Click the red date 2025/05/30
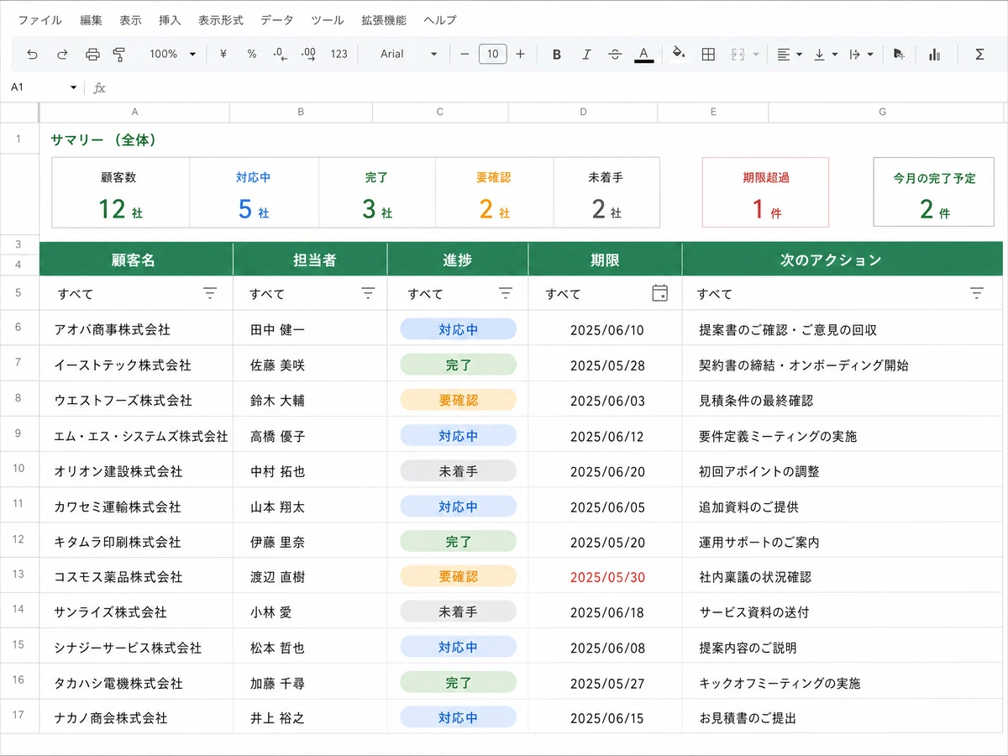The height and width of the screenshot is (756, 1008). [607, 577]
